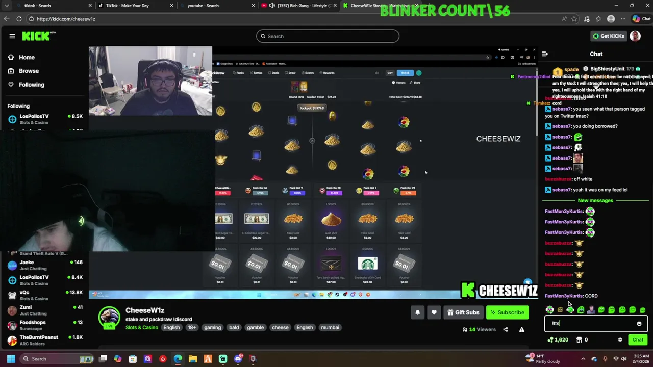The image size is (653, 367).
Task: Reload the page
Action: [x=19, y=19]
